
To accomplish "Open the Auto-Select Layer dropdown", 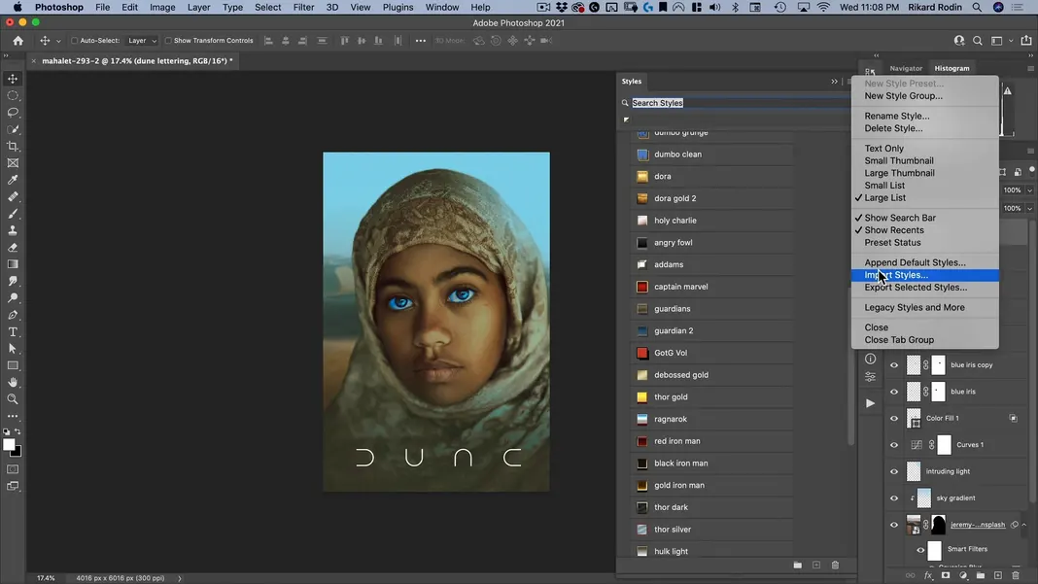I will [x=142, y=41].
